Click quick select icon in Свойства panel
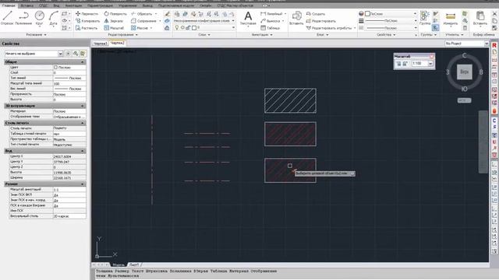Image resolution: width=499 pixels, height=280 pixels. (x=83, y=54)
